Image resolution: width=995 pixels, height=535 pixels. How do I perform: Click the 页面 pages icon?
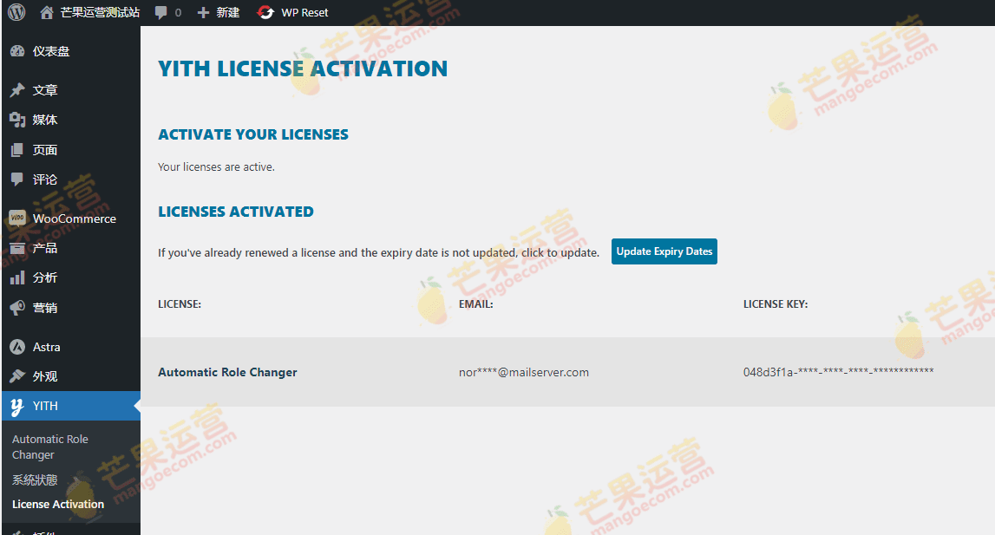(17, 150)
